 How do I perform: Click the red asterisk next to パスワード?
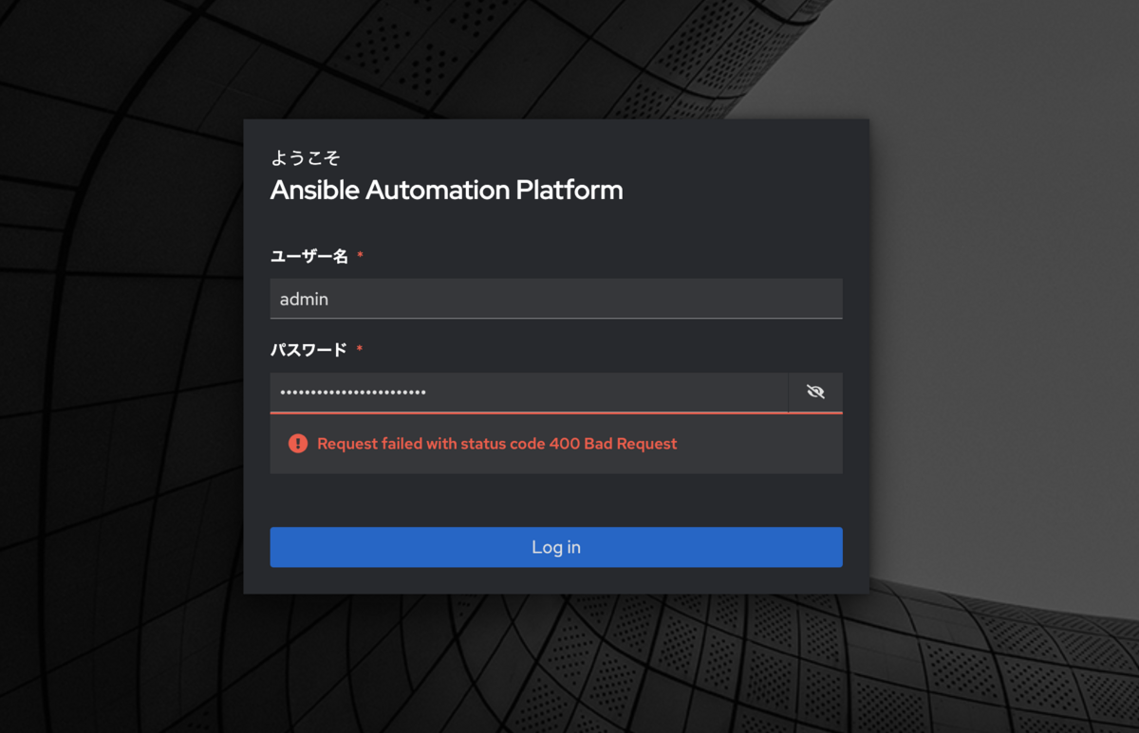(359, 349)
